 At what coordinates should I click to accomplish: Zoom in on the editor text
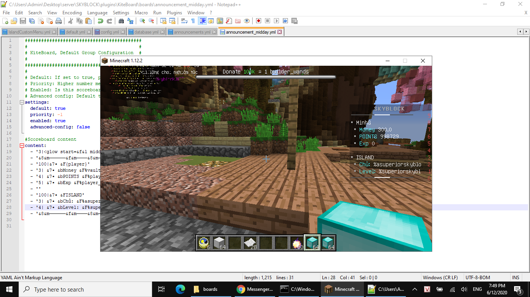(142, 21)
